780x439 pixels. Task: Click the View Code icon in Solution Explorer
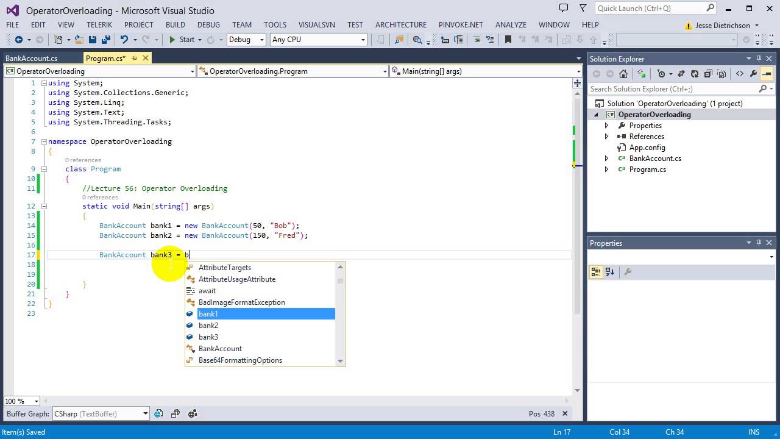click(739, 74)
